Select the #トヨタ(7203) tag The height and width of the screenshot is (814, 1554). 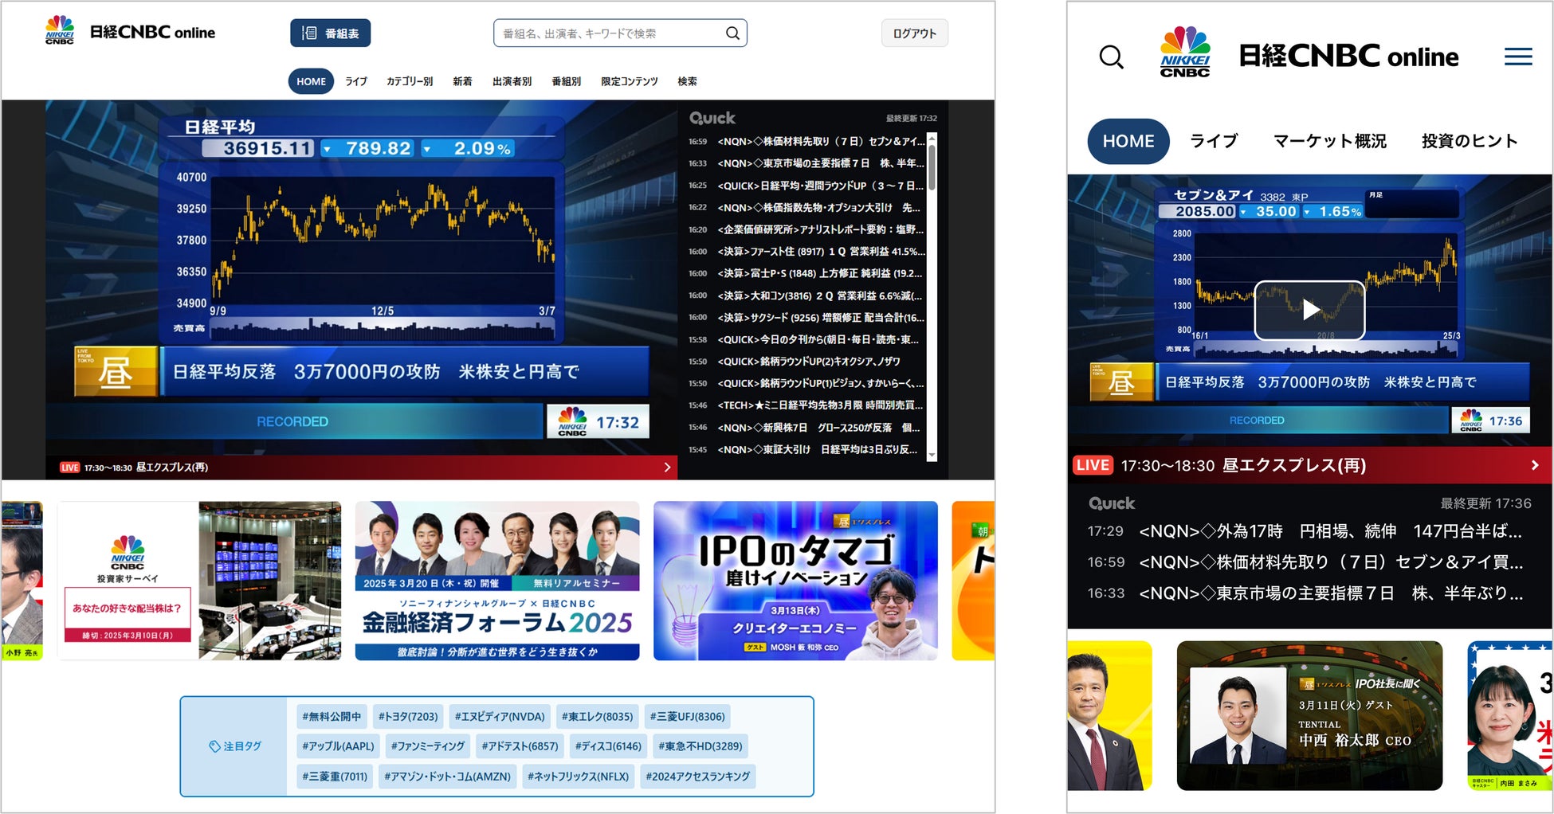[408, 716]
